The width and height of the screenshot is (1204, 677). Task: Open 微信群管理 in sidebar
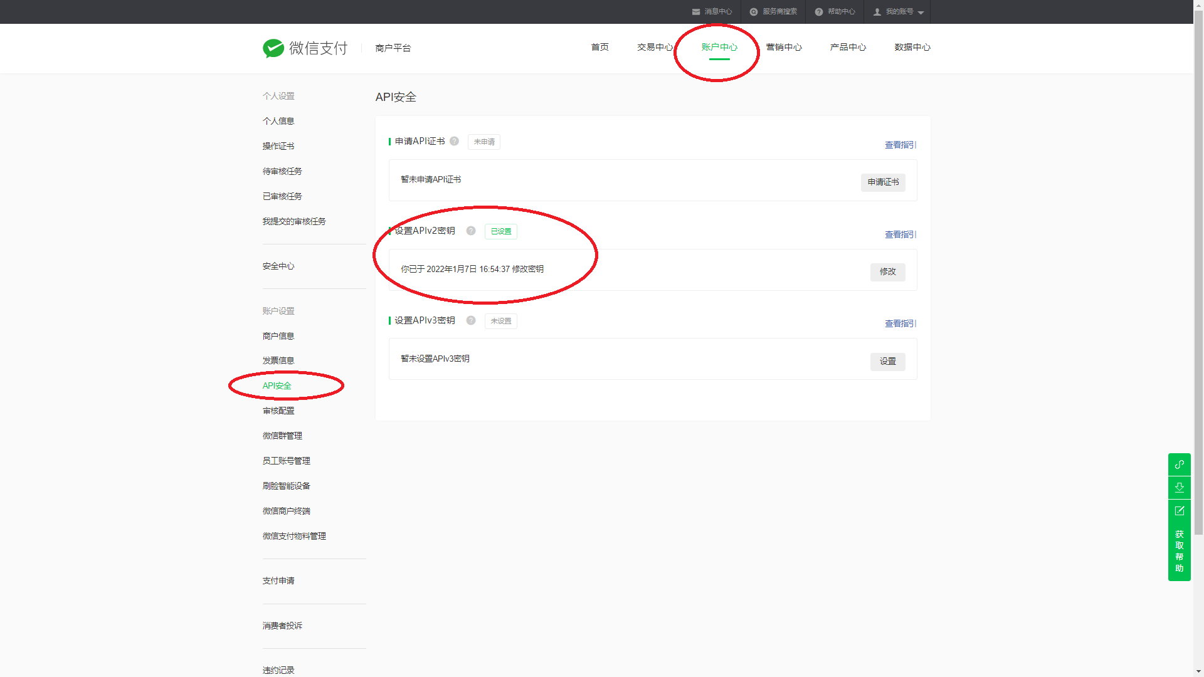(x=282, y=436)
